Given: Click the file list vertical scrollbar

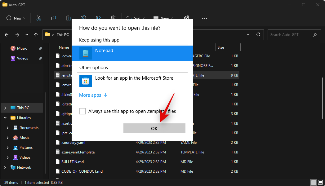Looking at the screenshot, I should (322, 98).
